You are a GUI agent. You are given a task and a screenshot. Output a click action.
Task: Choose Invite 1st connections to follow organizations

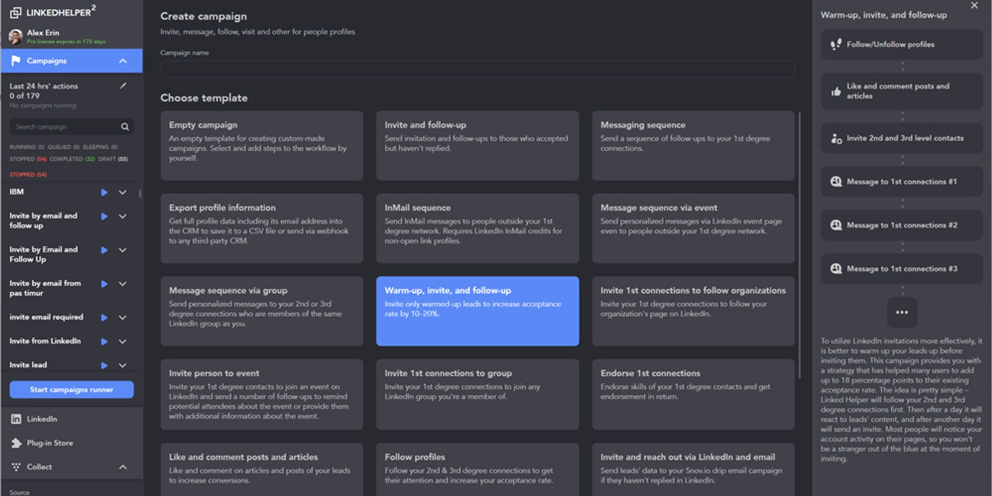(x=693, y=311)
